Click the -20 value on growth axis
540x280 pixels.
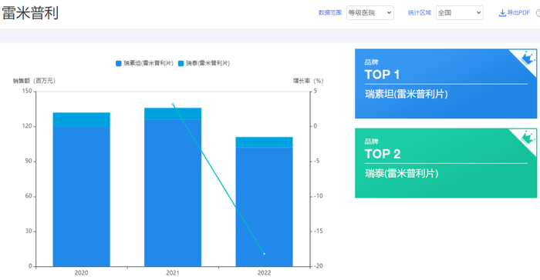tap(318, 266)
